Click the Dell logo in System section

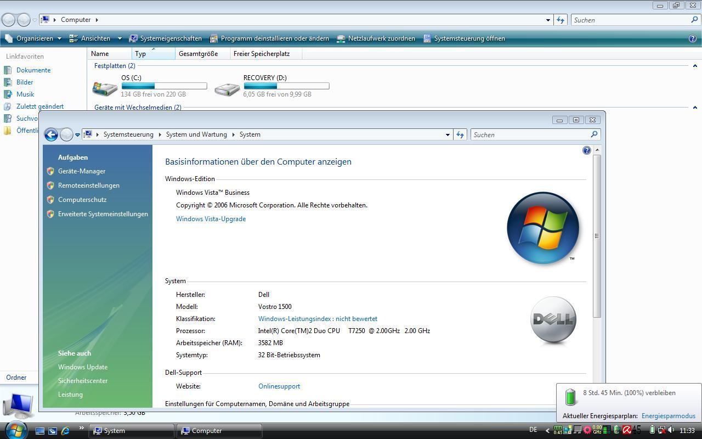(553, 320)
